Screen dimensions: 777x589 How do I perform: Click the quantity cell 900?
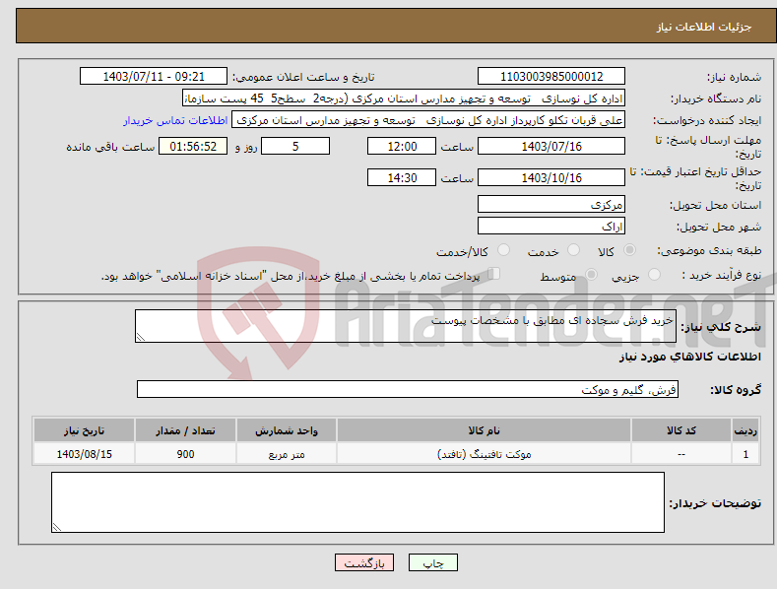point(185,454)
